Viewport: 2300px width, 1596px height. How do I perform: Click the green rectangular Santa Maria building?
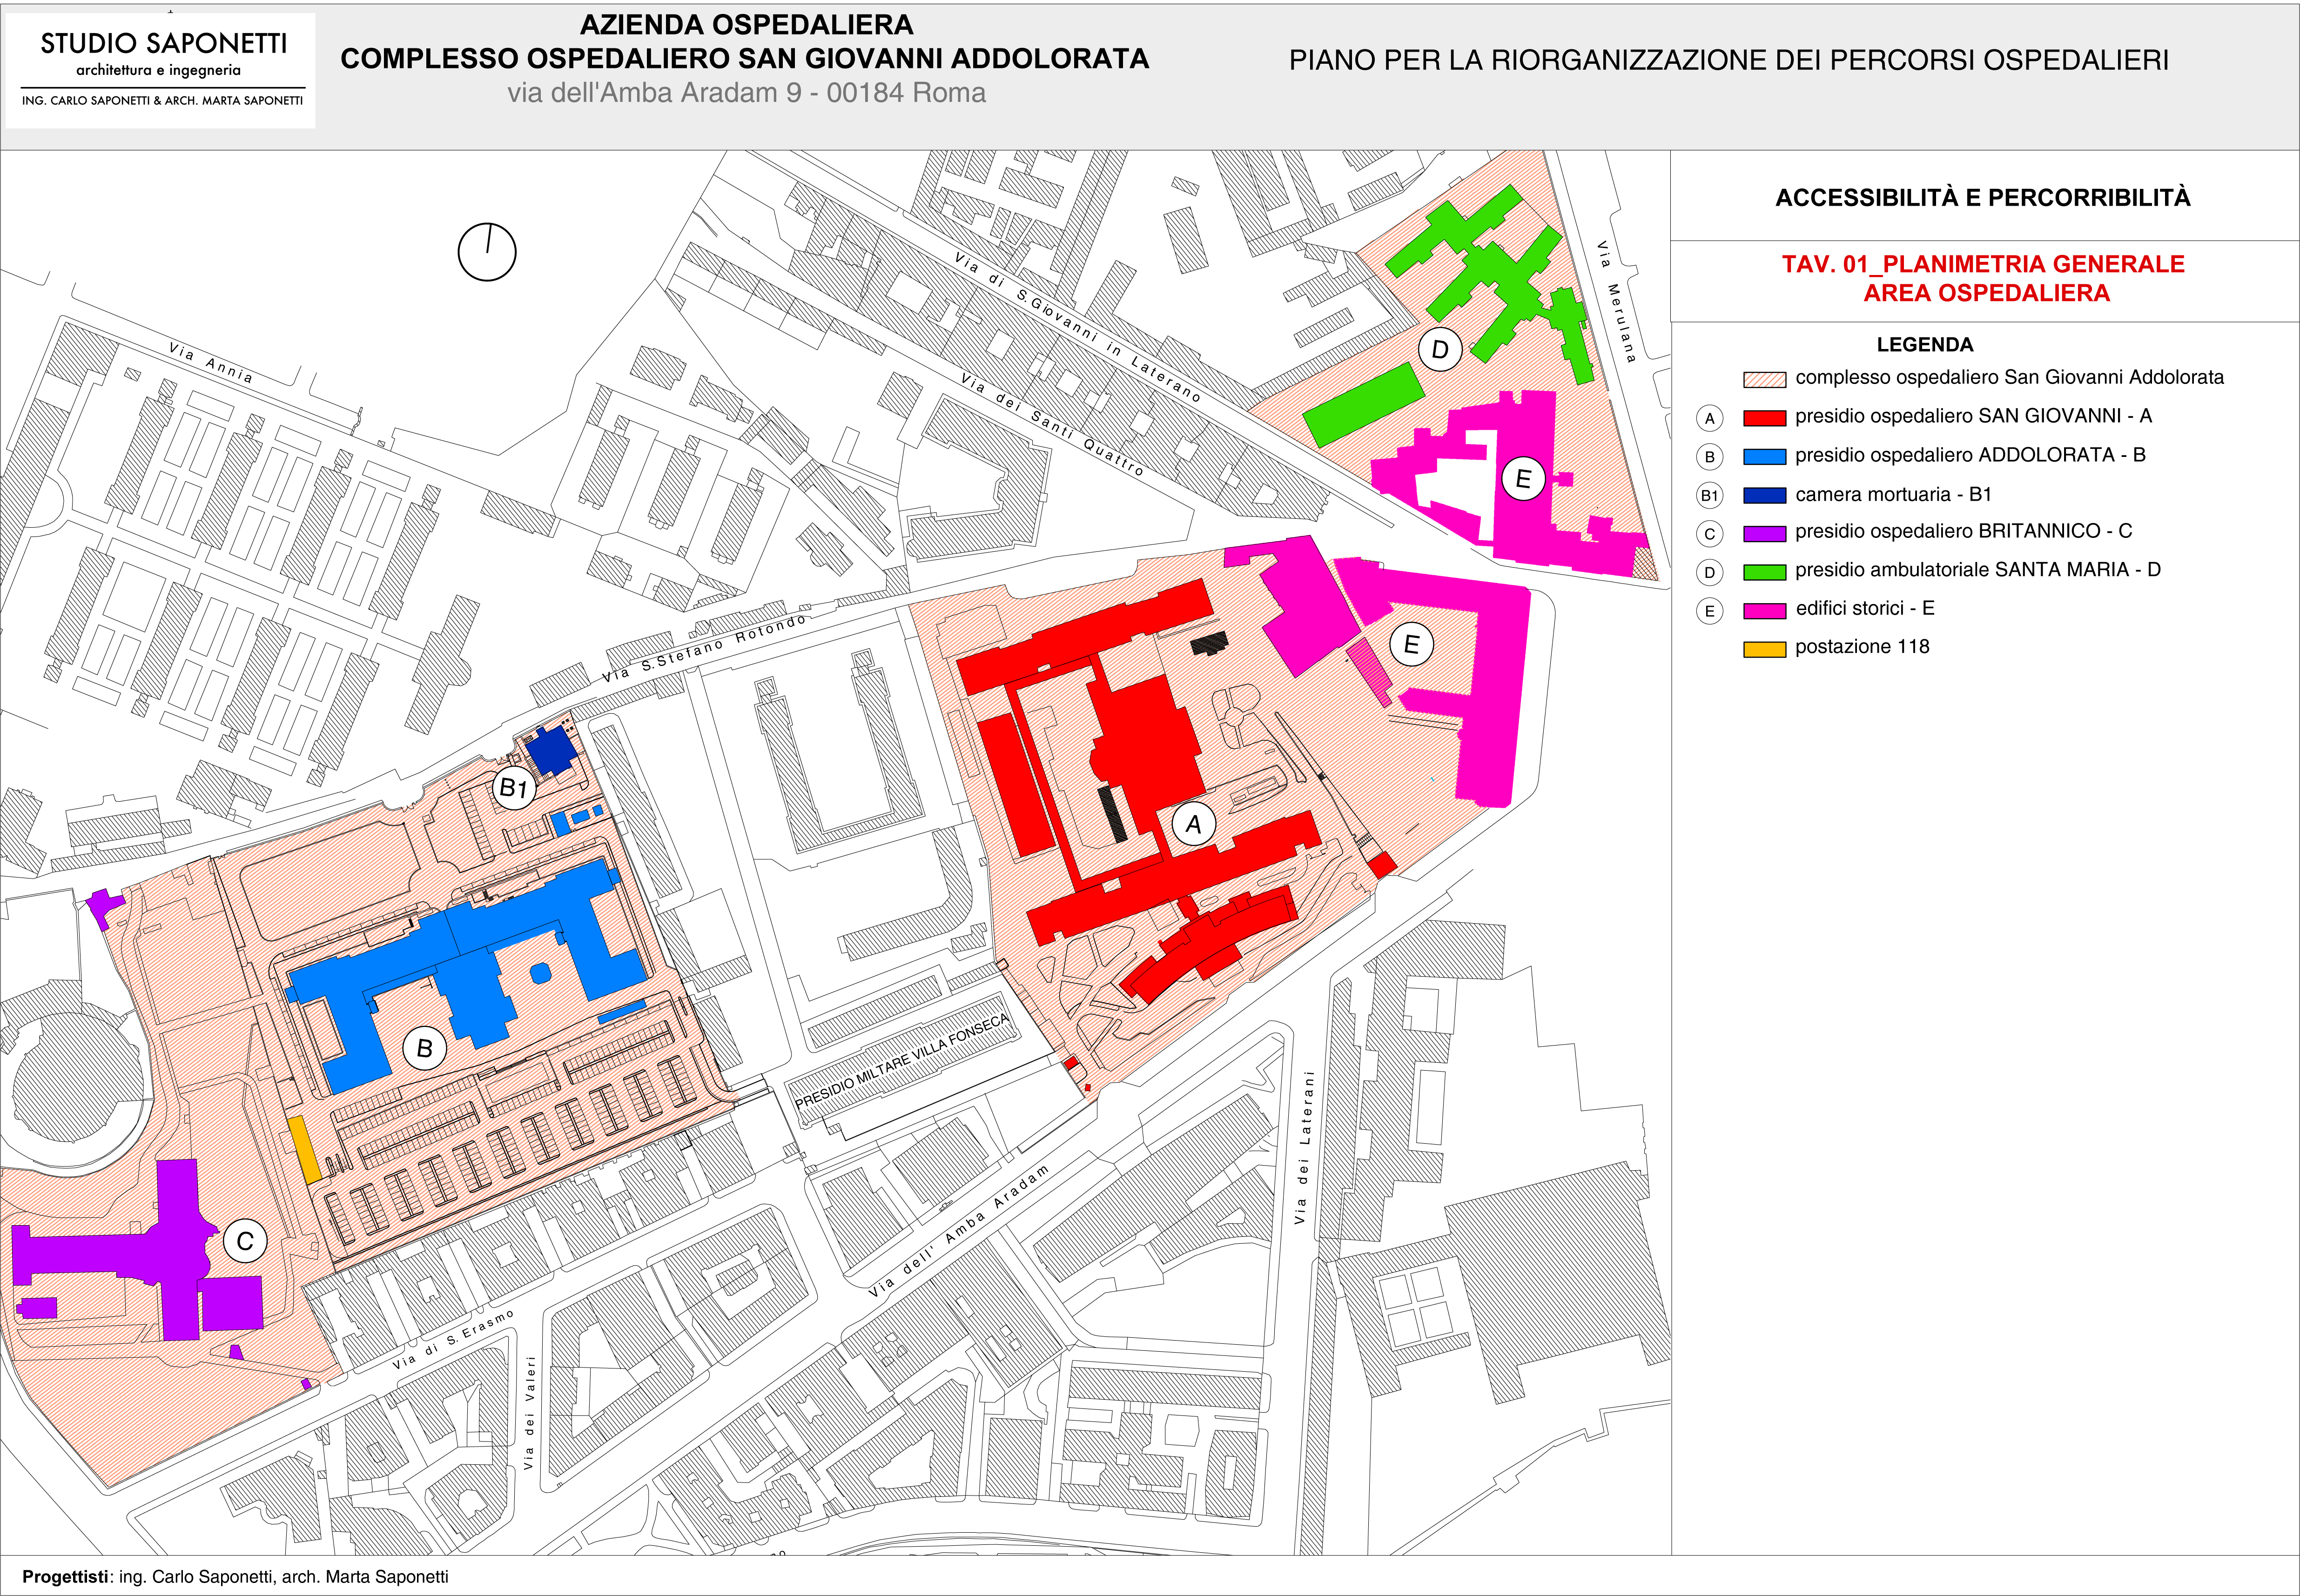[x=1364, y=404]
